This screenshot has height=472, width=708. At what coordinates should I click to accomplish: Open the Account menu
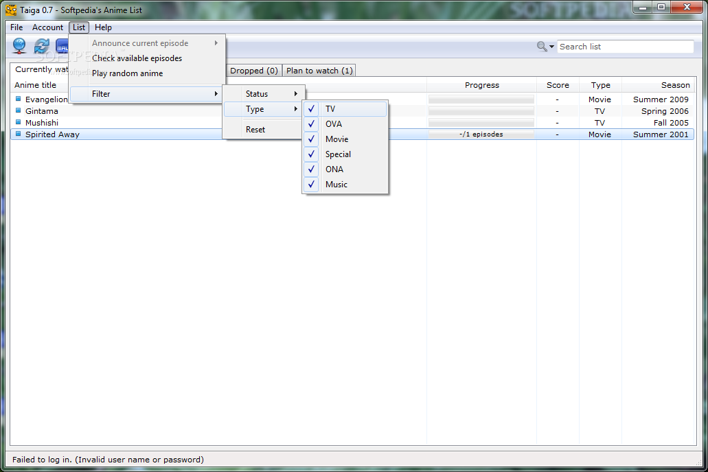pyautogui.click(x=47, y=27)
